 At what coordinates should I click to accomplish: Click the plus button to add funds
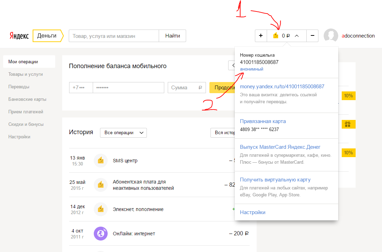(261, 36)
